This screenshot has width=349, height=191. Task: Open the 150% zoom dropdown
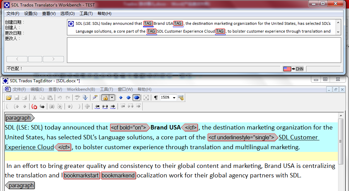pos(174,98)
